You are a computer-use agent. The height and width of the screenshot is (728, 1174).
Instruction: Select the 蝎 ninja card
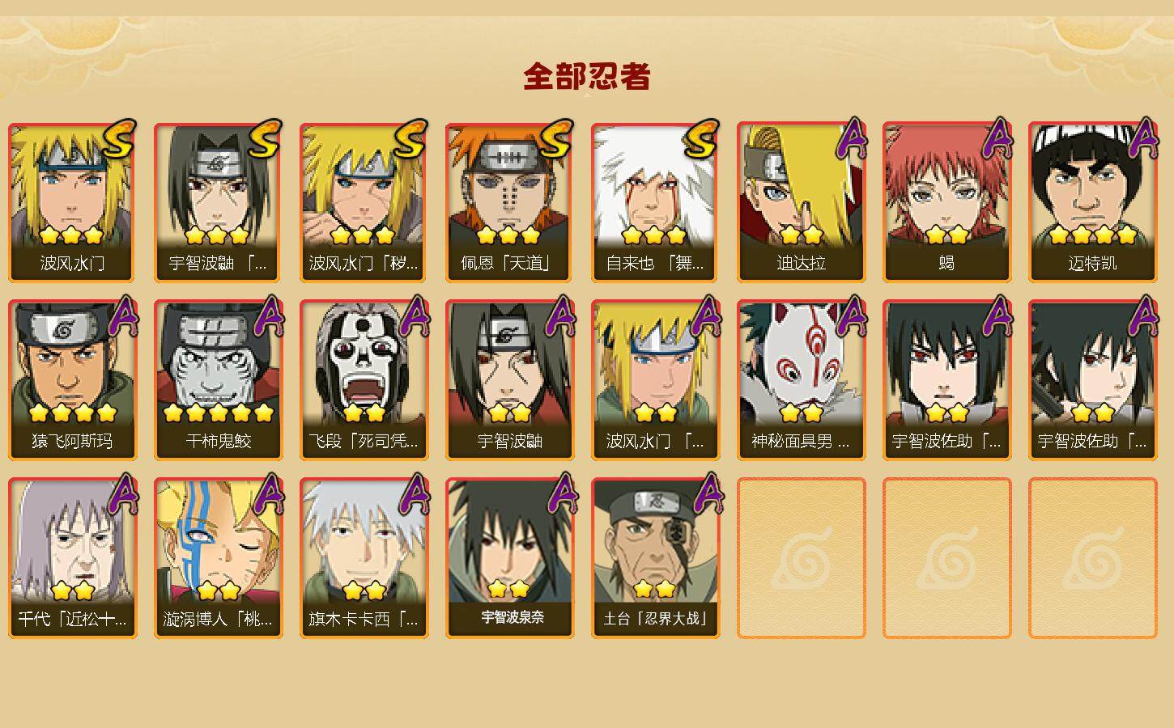point(947,202)
